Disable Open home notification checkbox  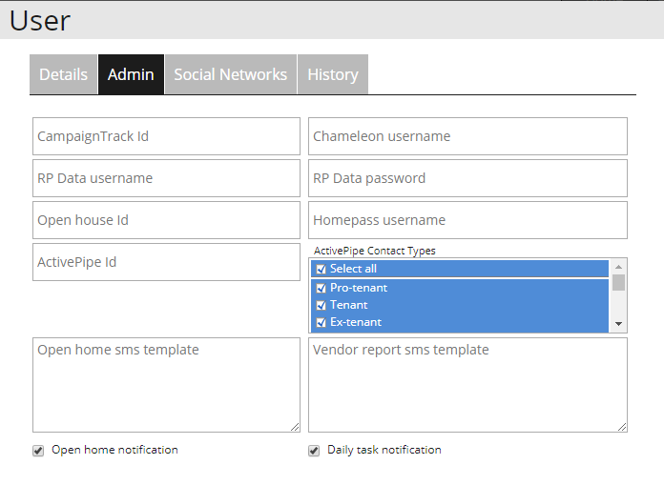(38, 451)
